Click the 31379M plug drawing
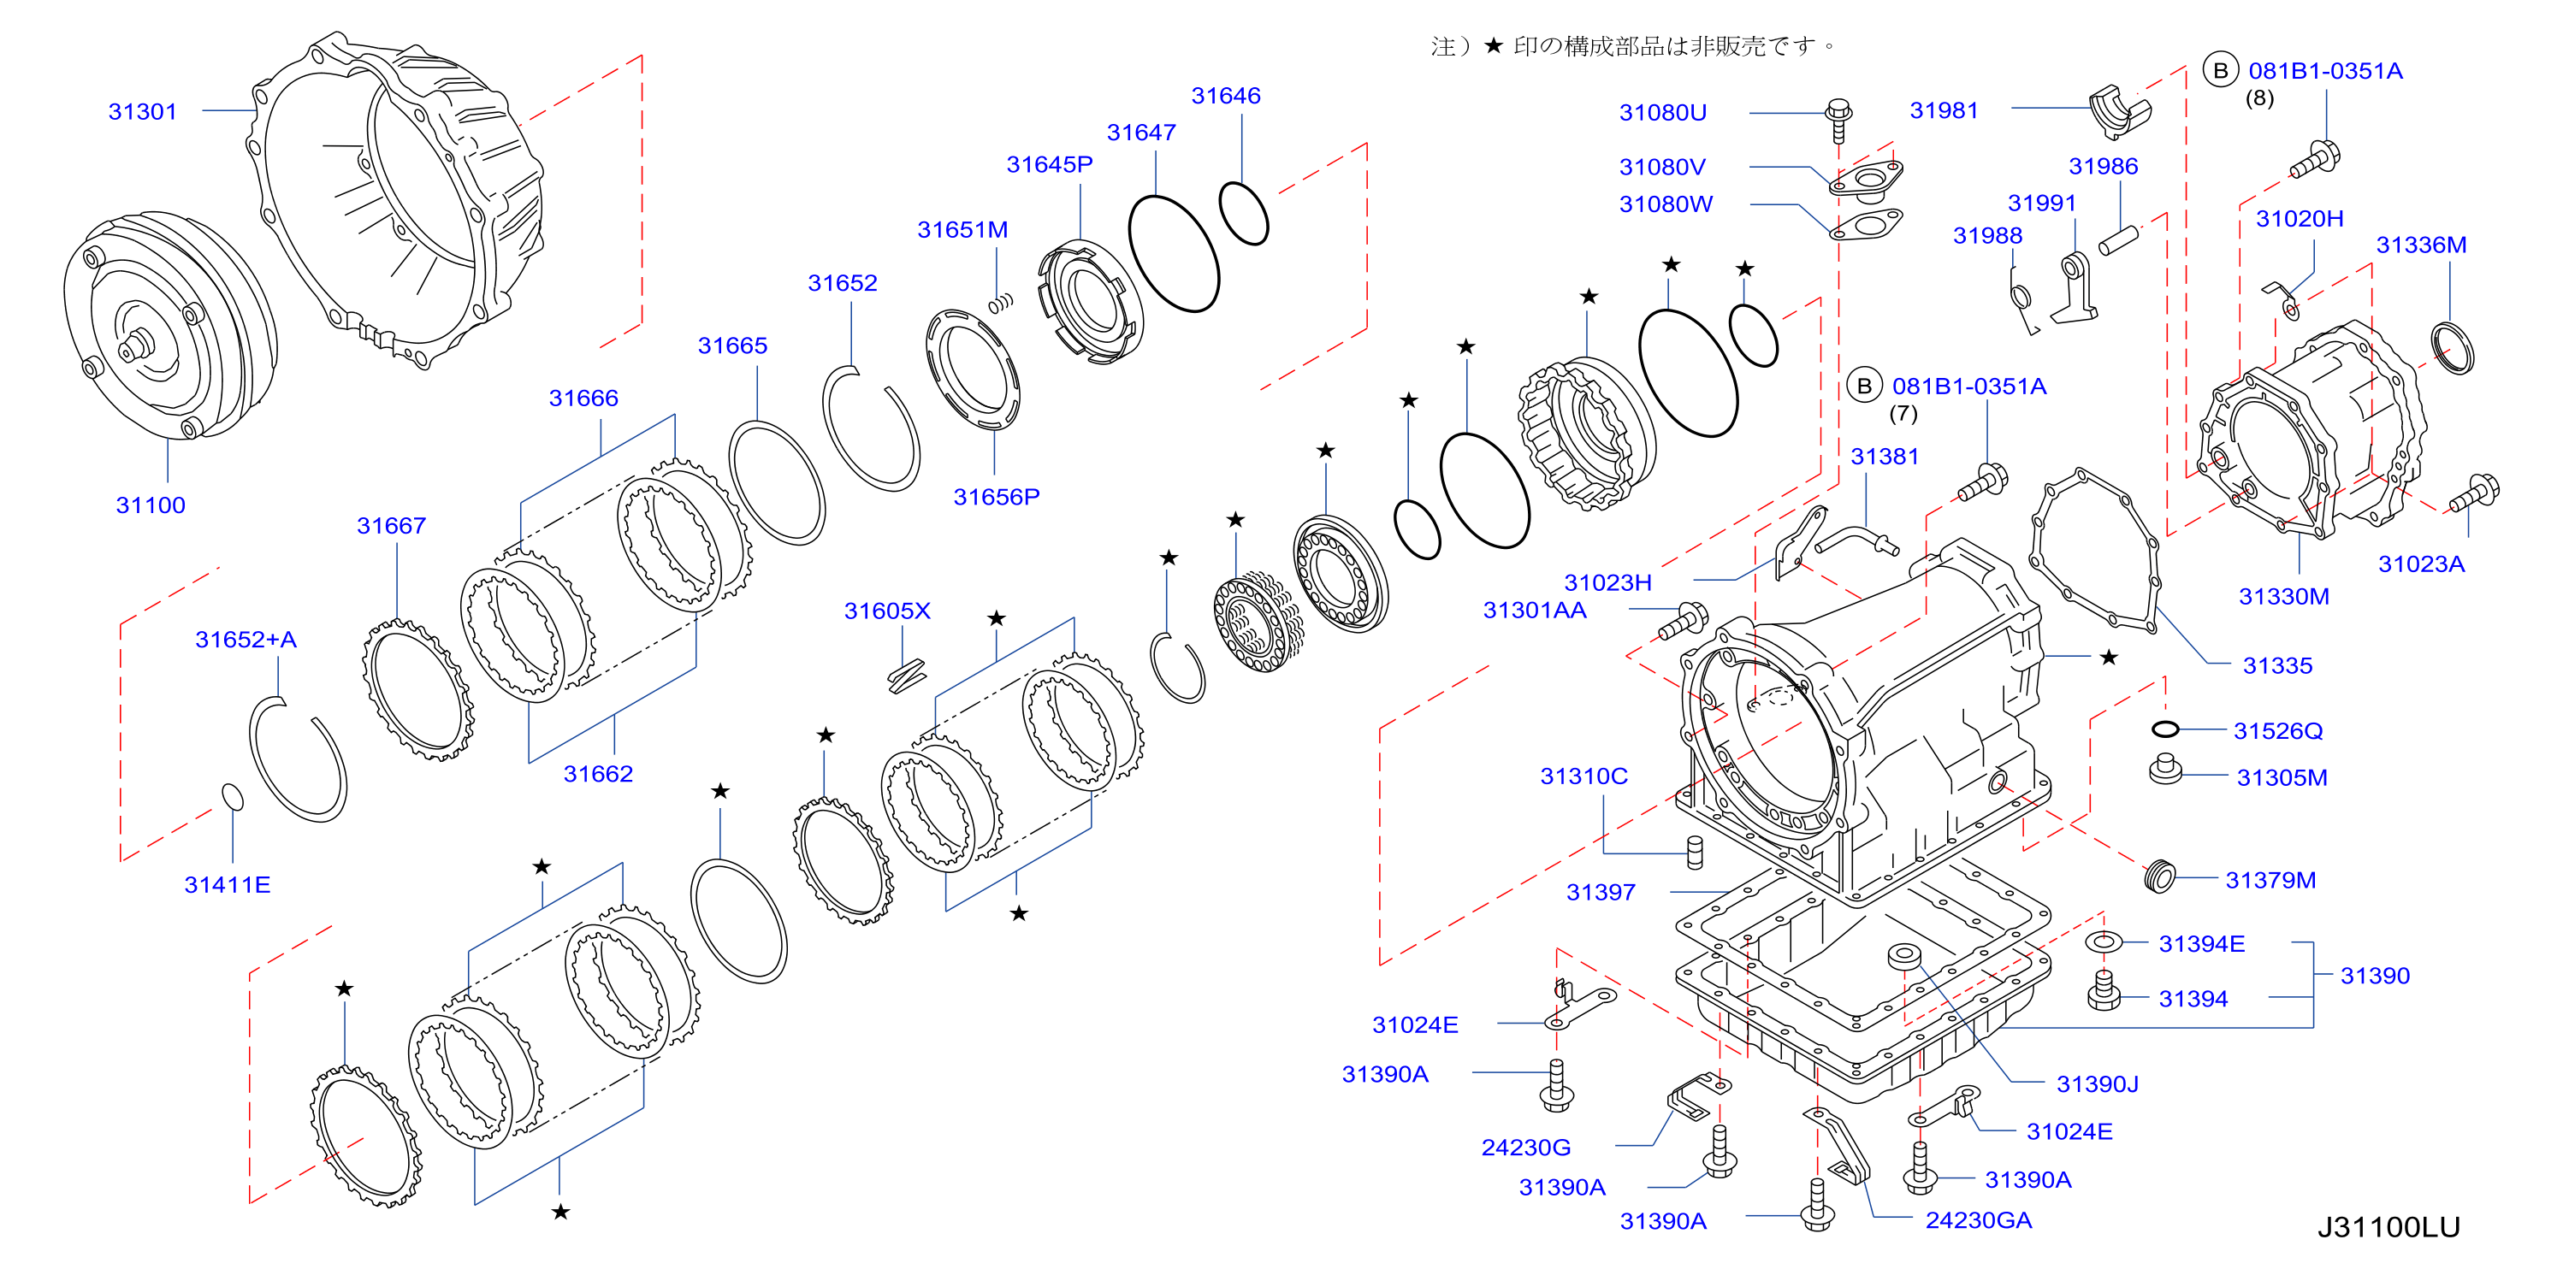The height and width of the screenshot is (1269, 2569). [x=2158, y=876]
